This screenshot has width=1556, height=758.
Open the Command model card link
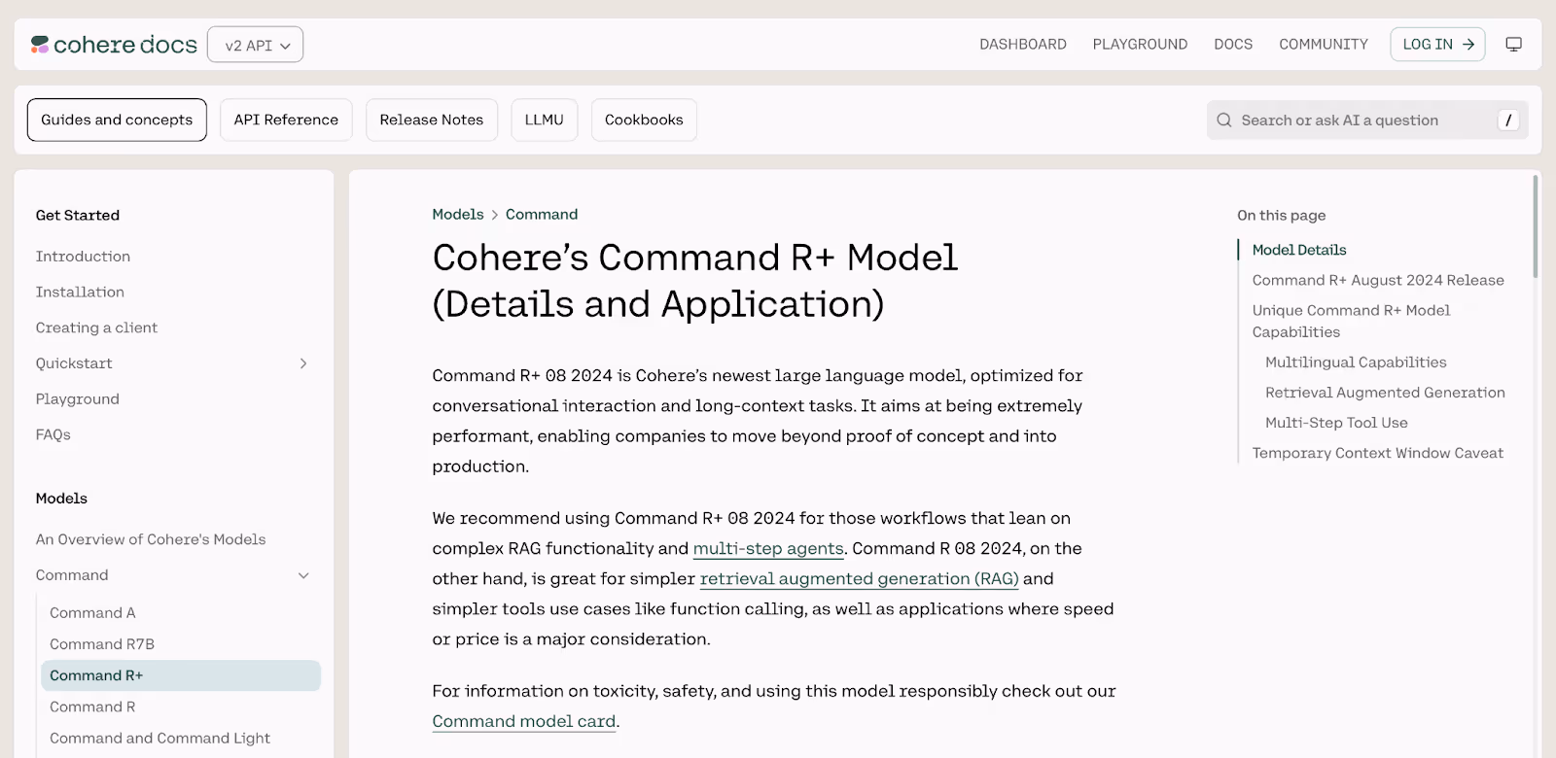tap(524, 722)
